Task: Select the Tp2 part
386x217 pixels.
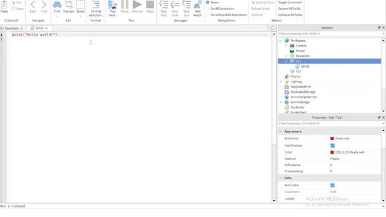Action: pos(298,71)
